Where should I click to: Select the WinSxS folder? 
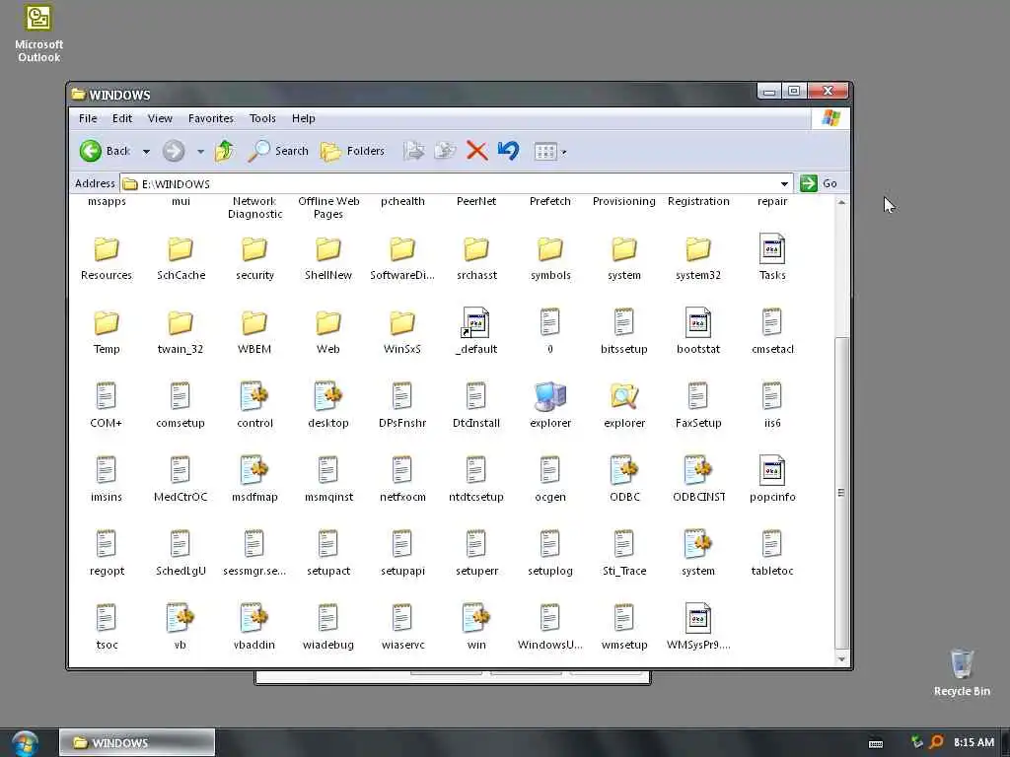point(402,333)
